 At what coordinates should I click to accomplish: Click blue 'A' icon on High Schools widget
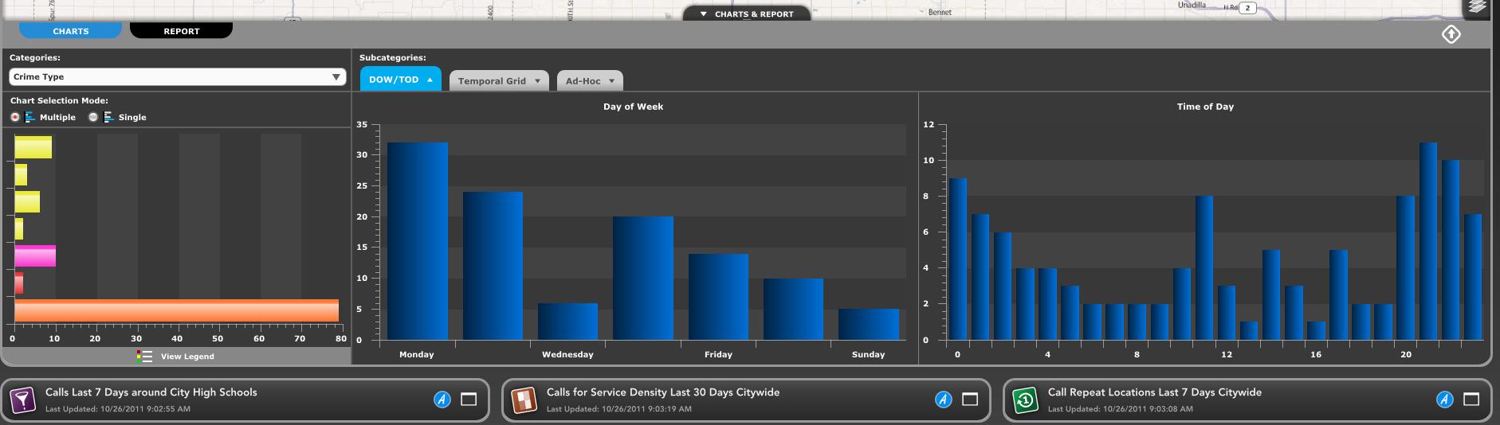click(x=442, y=400)
